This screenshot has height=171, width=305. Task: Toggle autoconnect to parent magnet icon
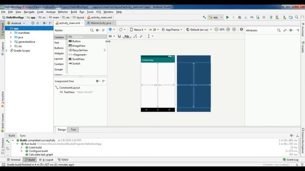point(119,36)
